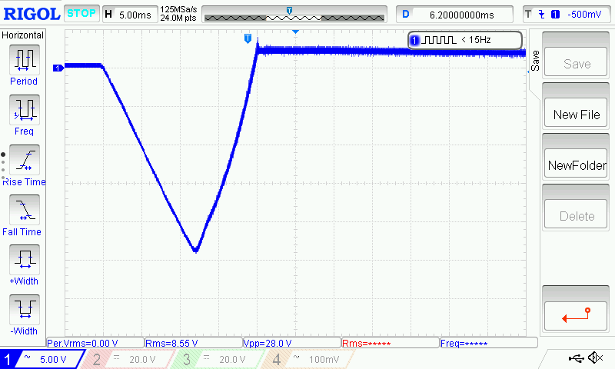Enable channel 2 at 20.0 V
Viewport: 615px width, 369px height.
[129, 359]
